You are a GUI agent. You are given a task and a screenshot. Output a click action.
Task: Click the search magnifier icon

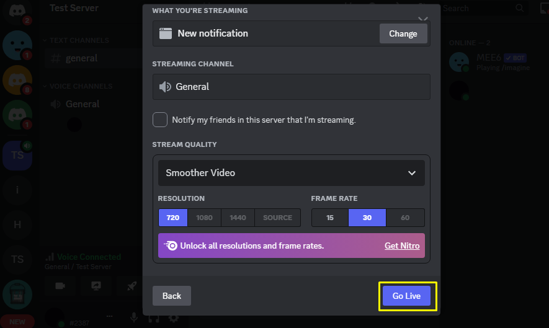point(520,8)
